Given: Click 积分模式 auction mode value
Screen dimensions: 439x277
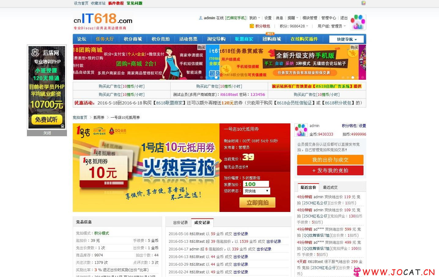Looking at the screenshot, I should pos(102,233).
